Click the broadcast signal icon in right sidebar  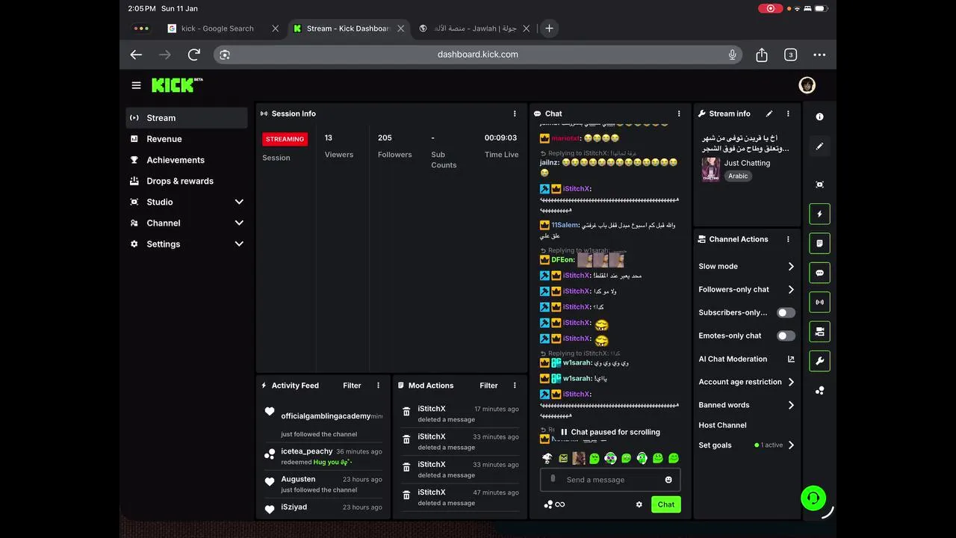pos(819,302)
